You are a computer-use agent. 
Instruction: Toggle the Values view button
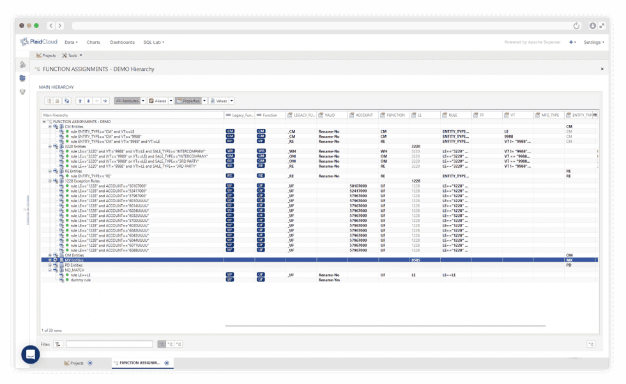pyautogui.click(x=218, y=101)
